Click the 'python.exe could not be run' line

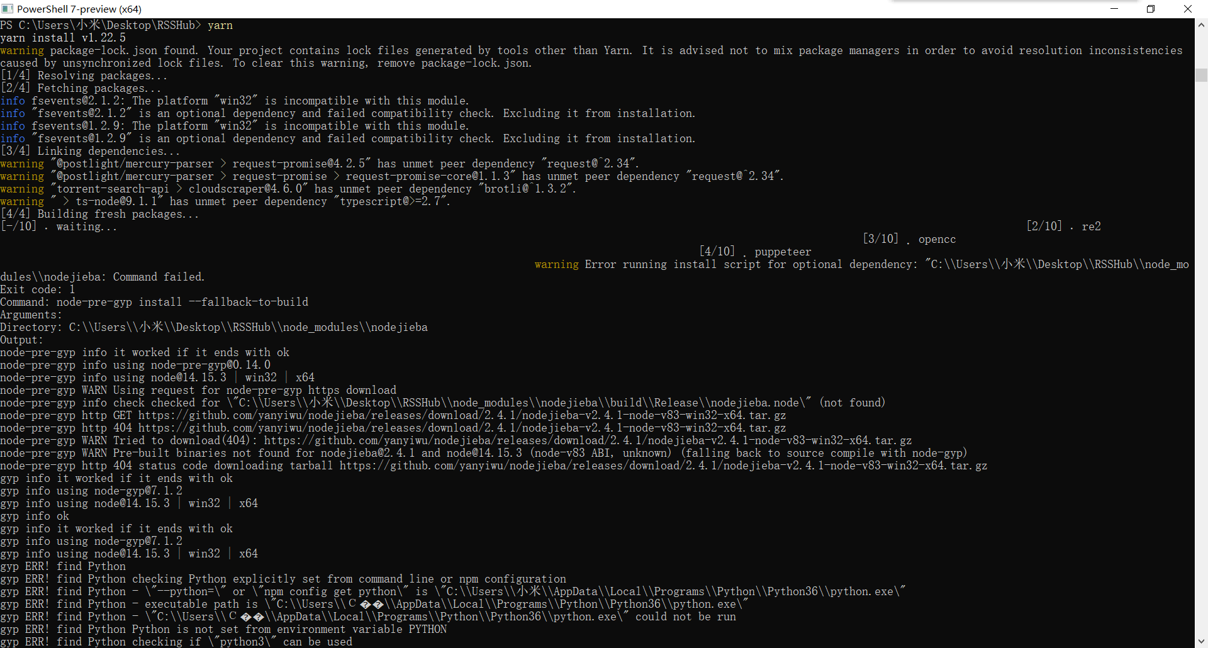pos(368,617)
